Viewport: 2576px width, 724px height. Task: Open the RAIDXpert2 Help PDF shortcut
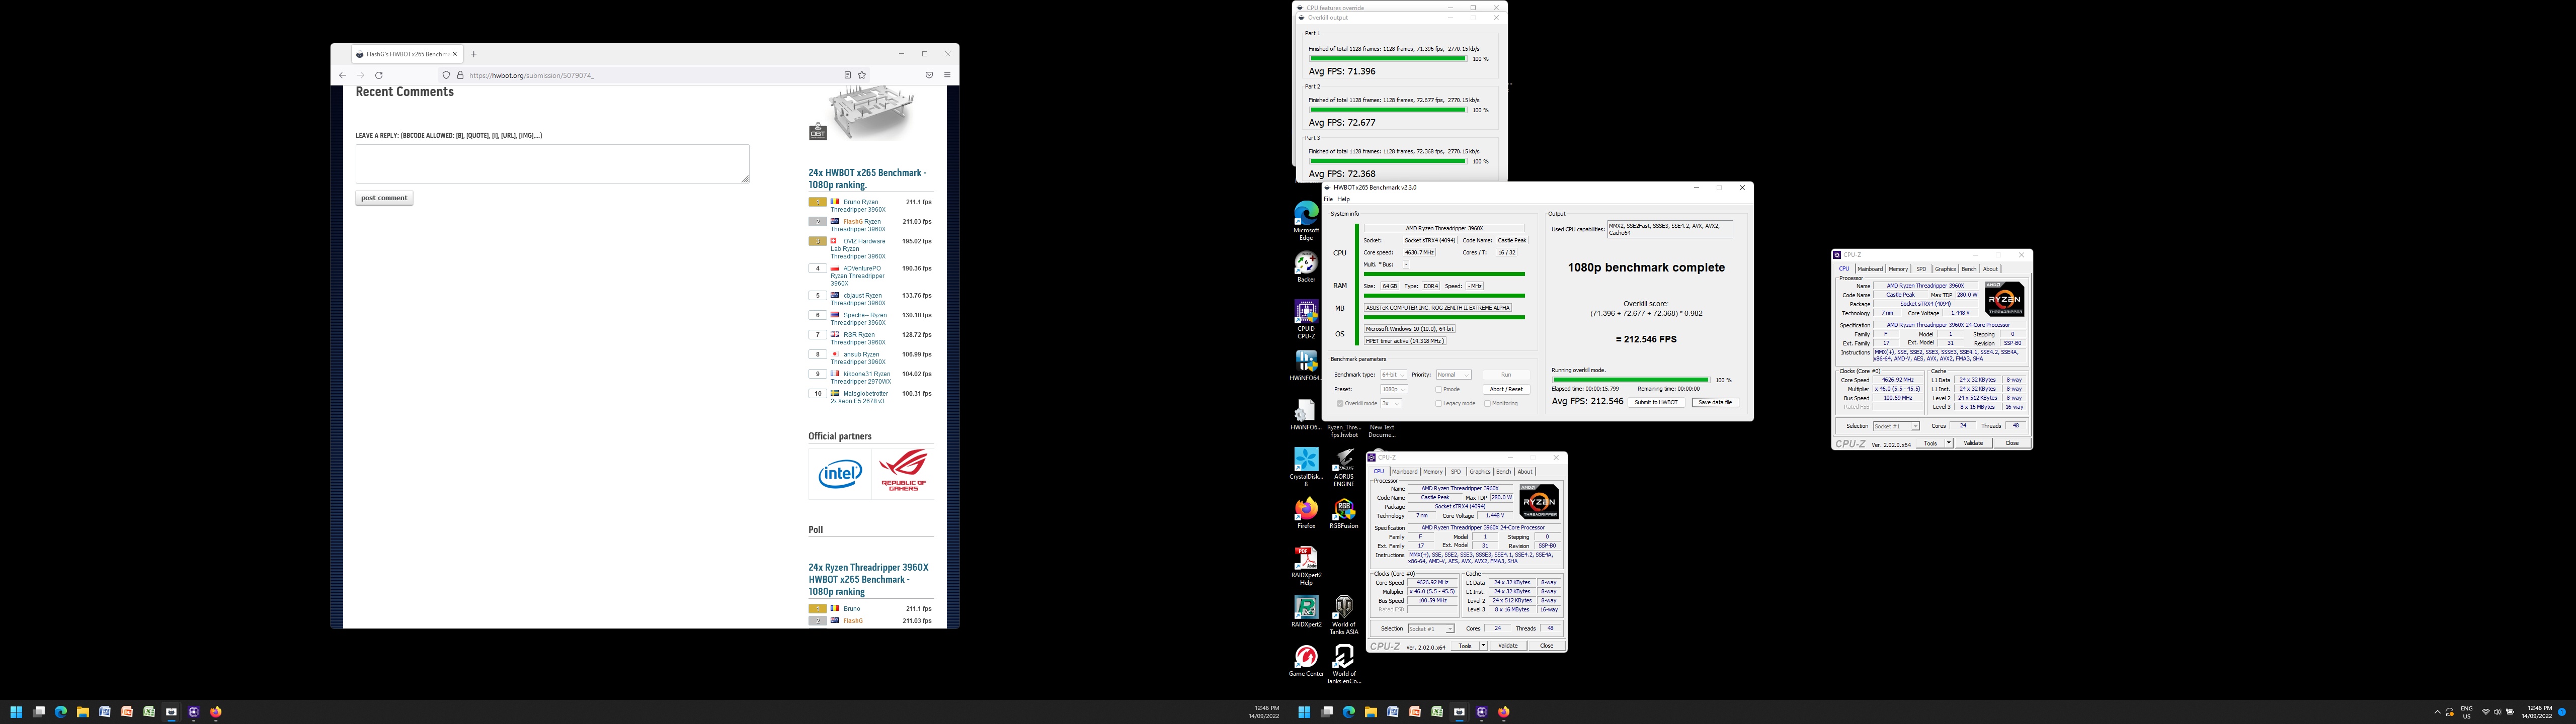tap(1306, 566)
